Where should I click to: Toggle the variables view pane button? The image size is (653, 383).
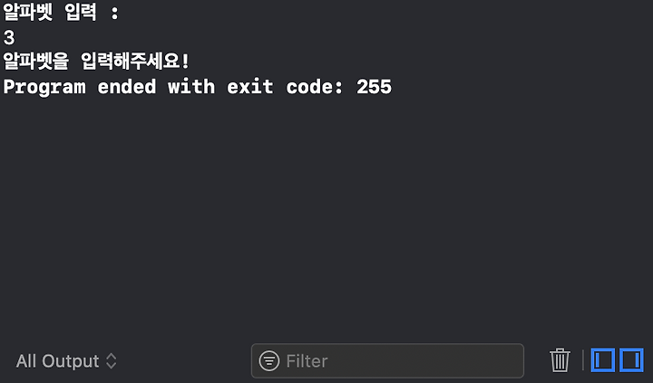point(602,360)
